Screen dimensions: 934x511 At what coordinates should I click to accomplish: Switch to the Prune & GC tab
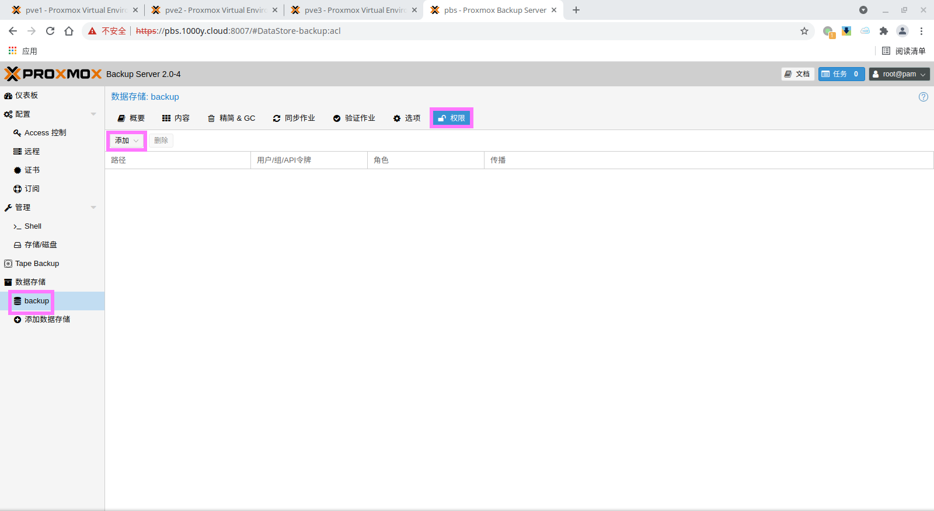232,118
